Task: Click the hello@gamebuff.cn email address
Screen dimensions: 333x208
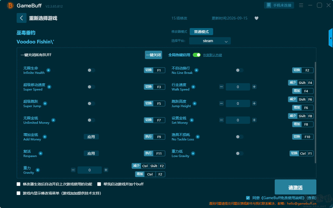Action: click(302, 204)
